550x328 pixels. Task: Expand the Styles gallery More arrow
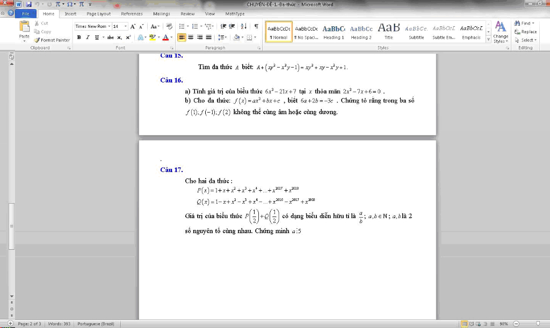point(488,40)
